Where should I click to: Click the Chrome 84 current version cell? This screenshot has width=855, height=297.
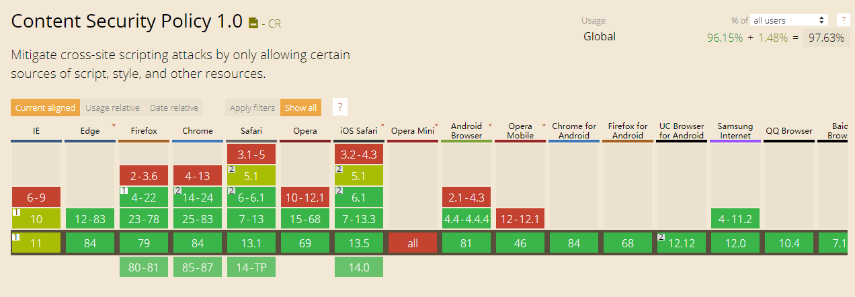pyautogui.click(x=198, y=243)
